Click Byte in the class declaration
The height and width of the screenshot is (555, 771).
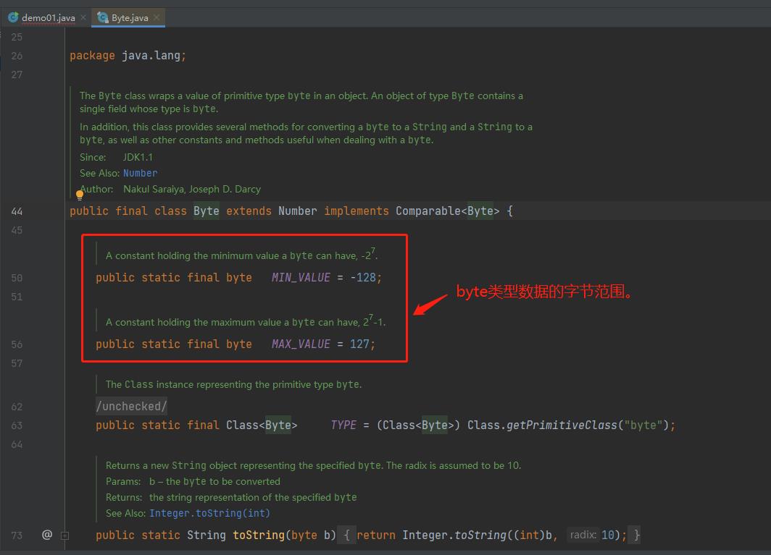(x=206, y=211)
